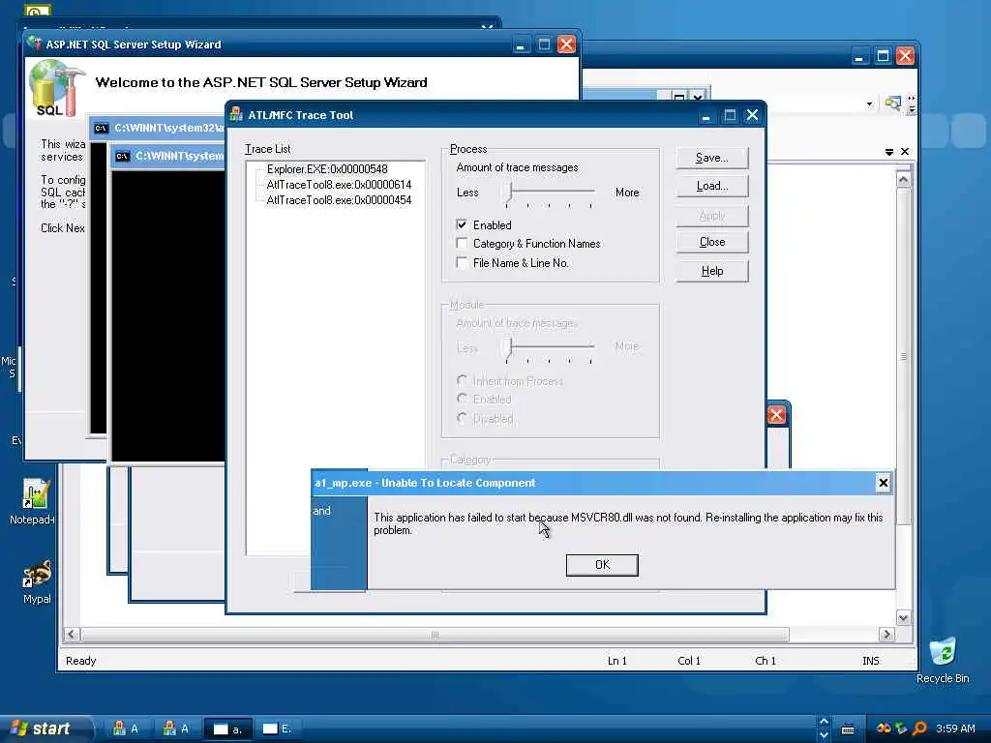Click the Process trace messages slider thumb
The width and height of the screenshot is (991, 743).
tap(507, 193)
